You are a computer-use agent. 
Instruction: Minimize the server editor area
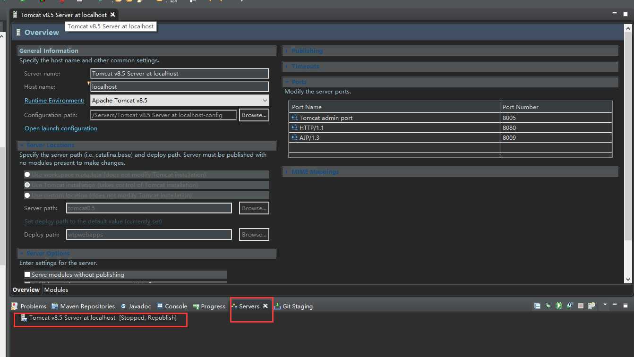(x=615, y=14)
